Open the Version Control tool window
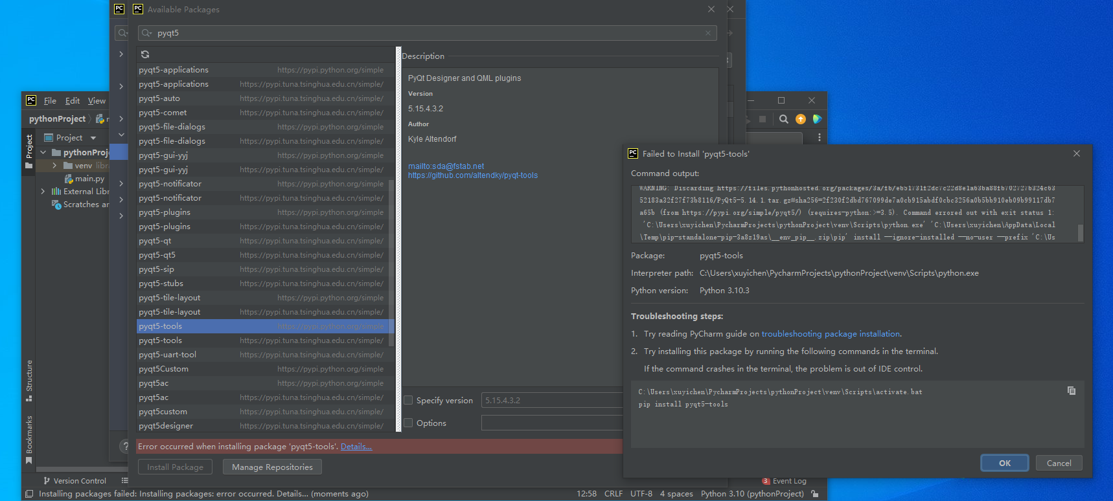The height and width of the screenshot is (501, 1113). coord(75,481)
